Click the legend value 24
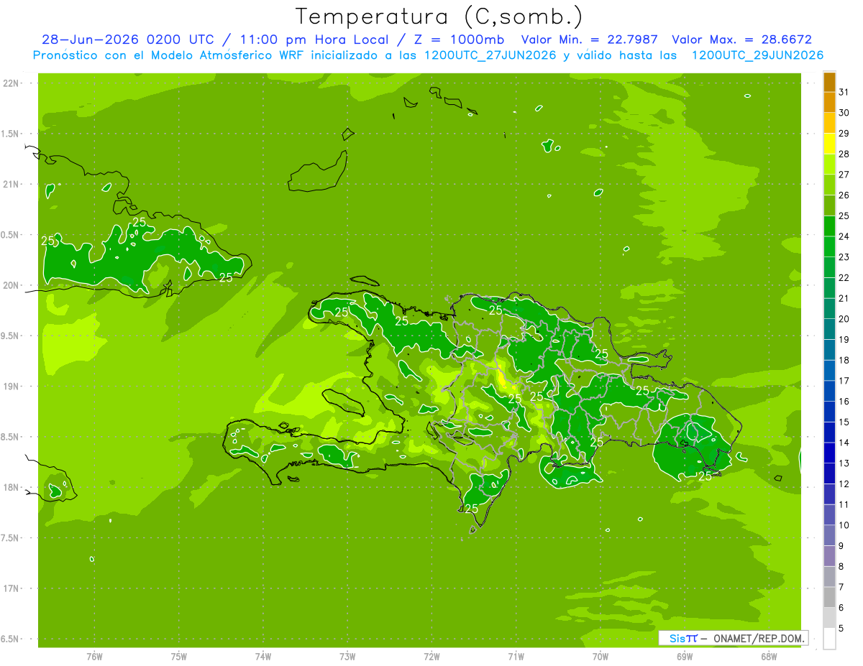The width and height of the screenshot is (863, 666). (x=844, y=236)
